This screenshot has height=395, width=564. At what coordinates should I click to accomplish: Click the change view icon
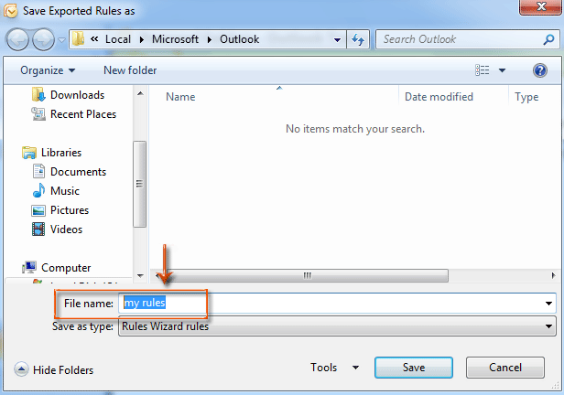[483, 70]
